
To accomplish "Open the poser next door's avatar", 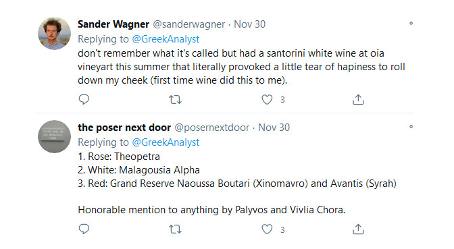I will pos(55,136).
